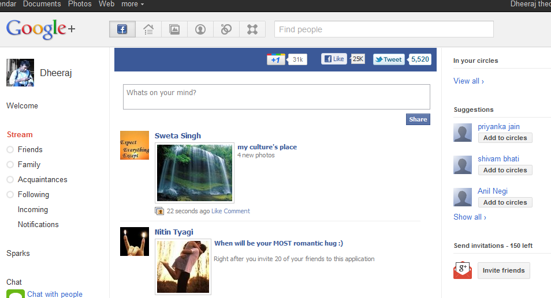The height and width of the screenshot is (298, 551).
Task: Click the Chat heading in sidebar
Action: pyautogui.click(x=14, y=282)
